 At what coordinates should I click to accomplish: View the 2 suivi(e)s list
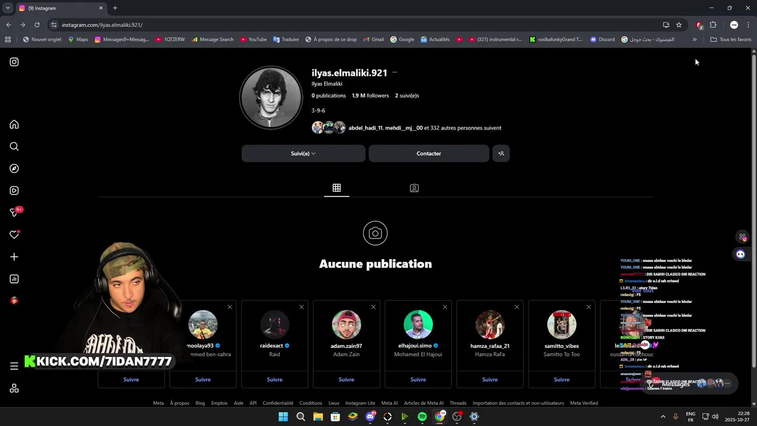coord(407,95)
